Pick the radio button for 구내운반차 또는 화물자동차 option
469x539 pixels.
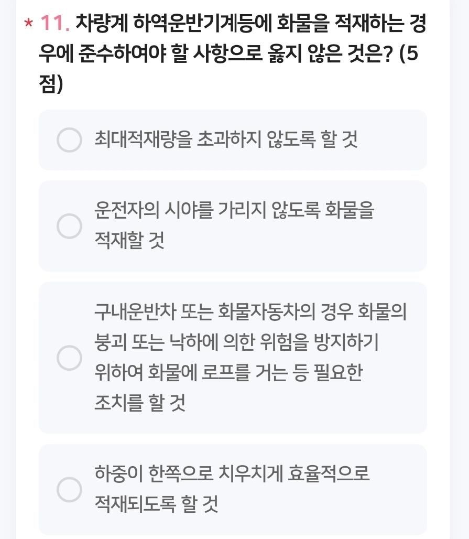[x=69, y=358]
